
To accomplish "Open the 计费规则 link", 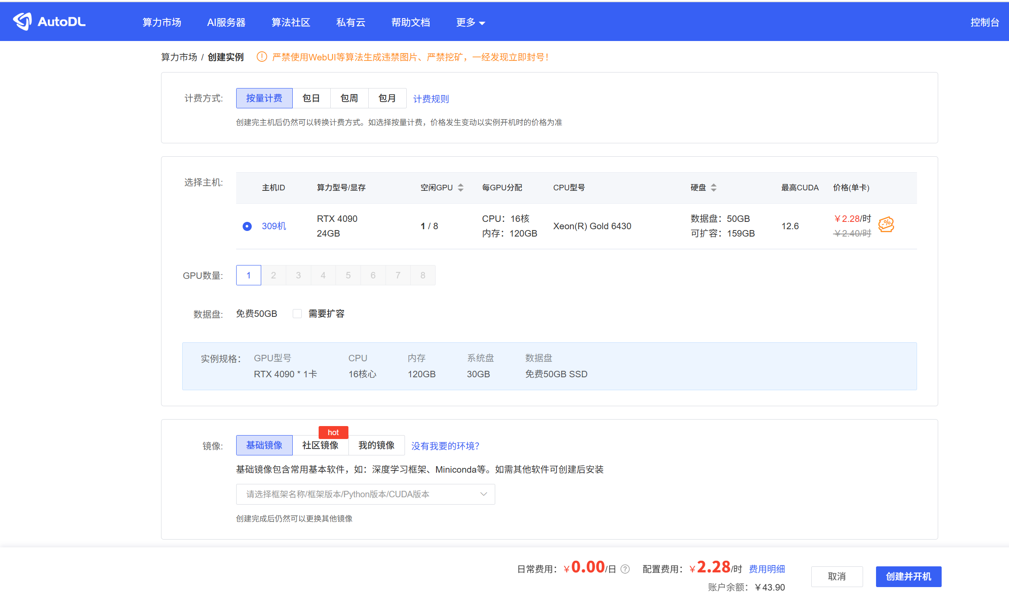I will (430, 98).
